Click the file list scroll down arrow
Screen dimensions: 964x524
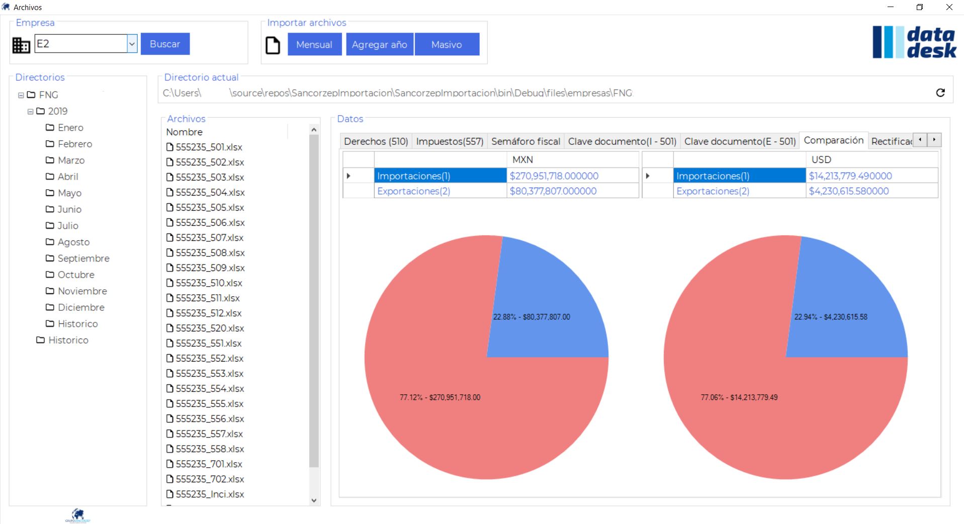(314, 500)
